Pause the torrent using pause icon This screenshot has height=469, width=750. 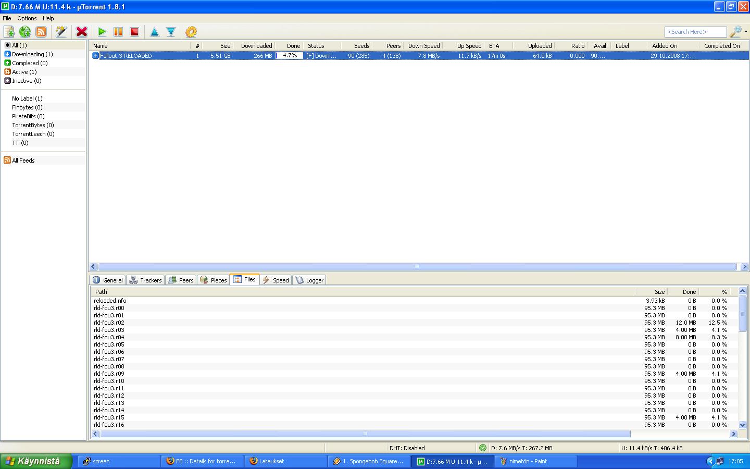tap(118, 32)
